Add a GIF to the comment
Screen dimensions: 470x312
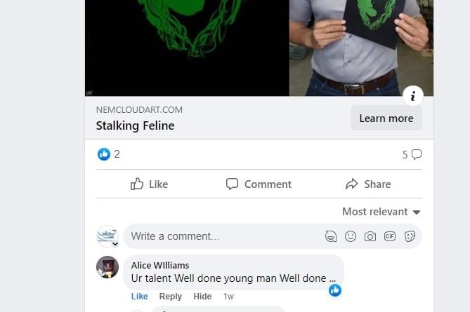(x=390, y=236)
